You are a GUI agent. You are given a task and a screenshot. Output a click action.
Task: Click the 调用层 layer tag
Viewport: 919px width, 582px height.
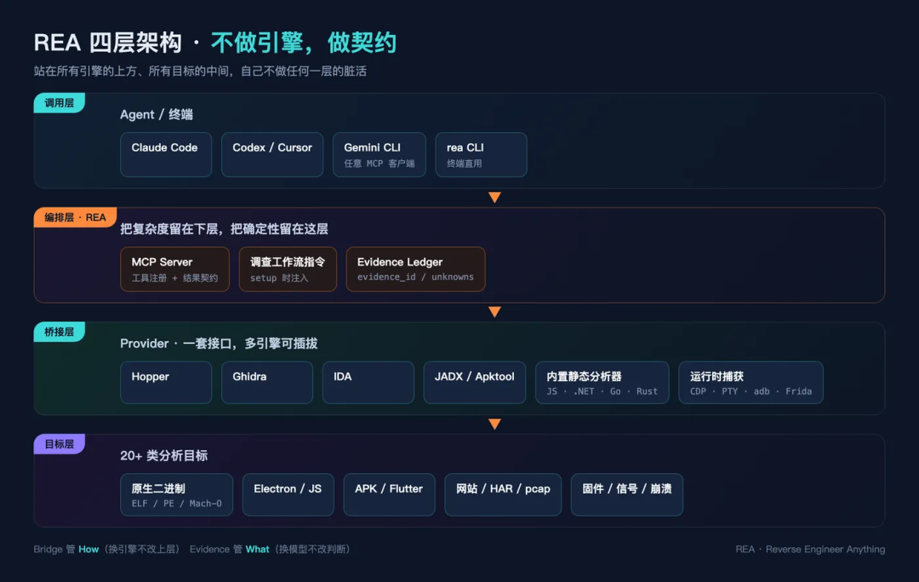pos(60,103)
